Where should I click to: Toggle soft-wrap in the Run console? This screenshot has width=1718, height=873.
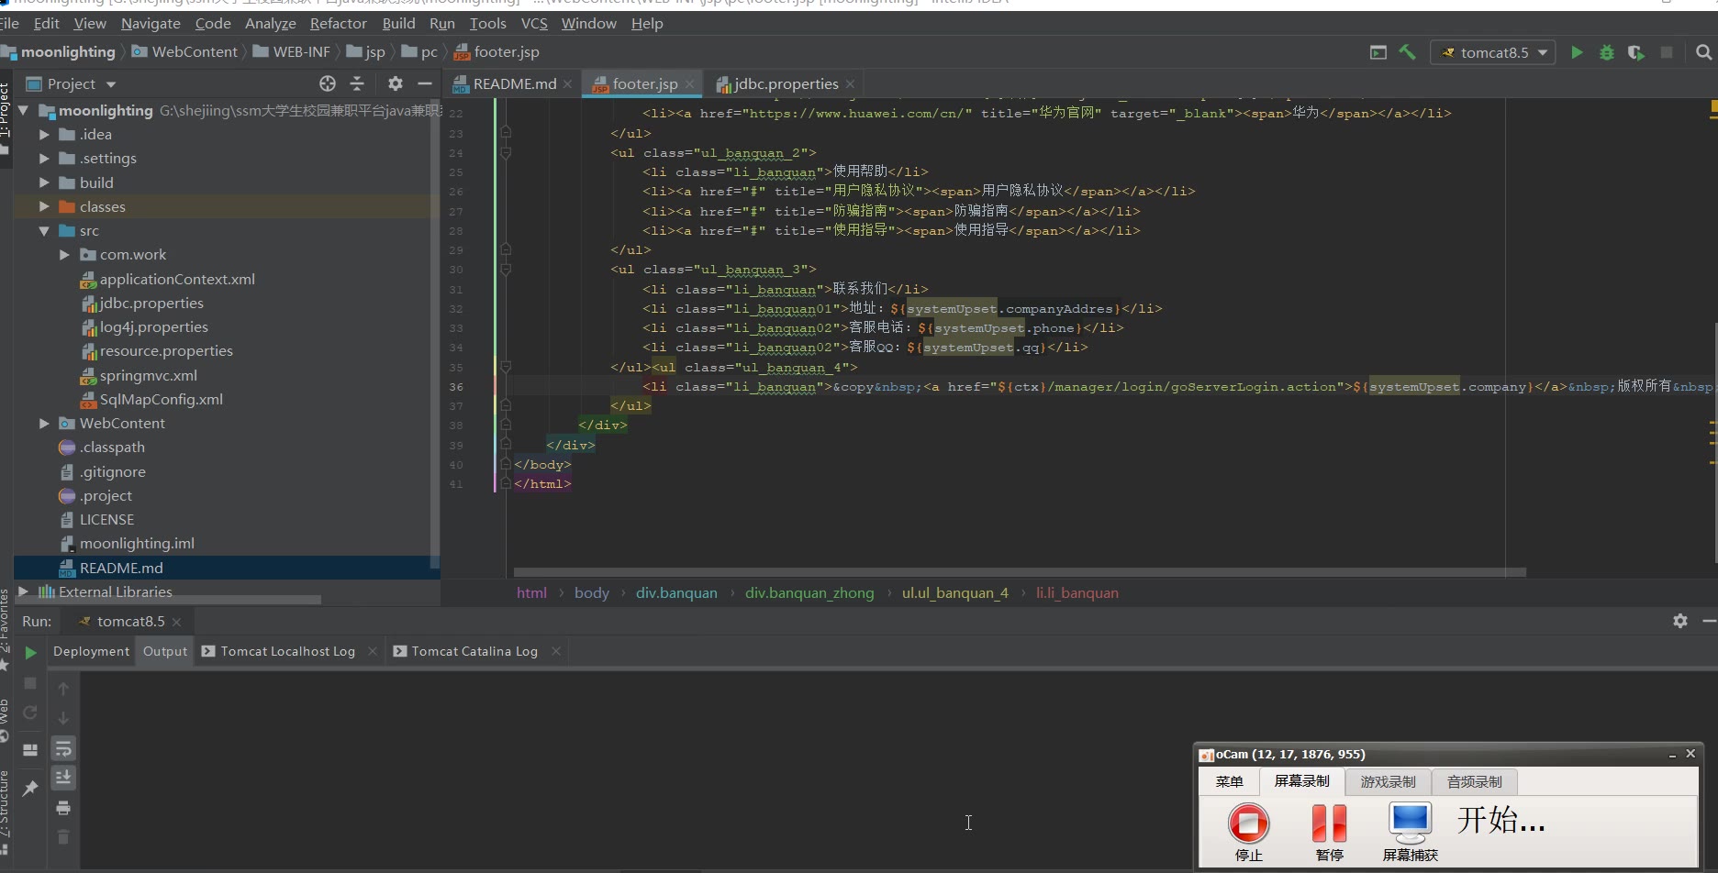(63, 749)
